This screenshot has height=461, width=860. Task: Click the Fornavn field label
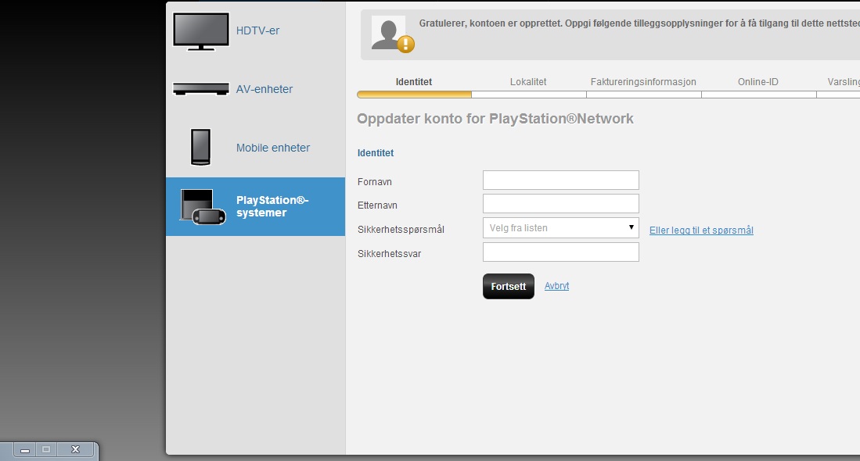pos(375,182)
